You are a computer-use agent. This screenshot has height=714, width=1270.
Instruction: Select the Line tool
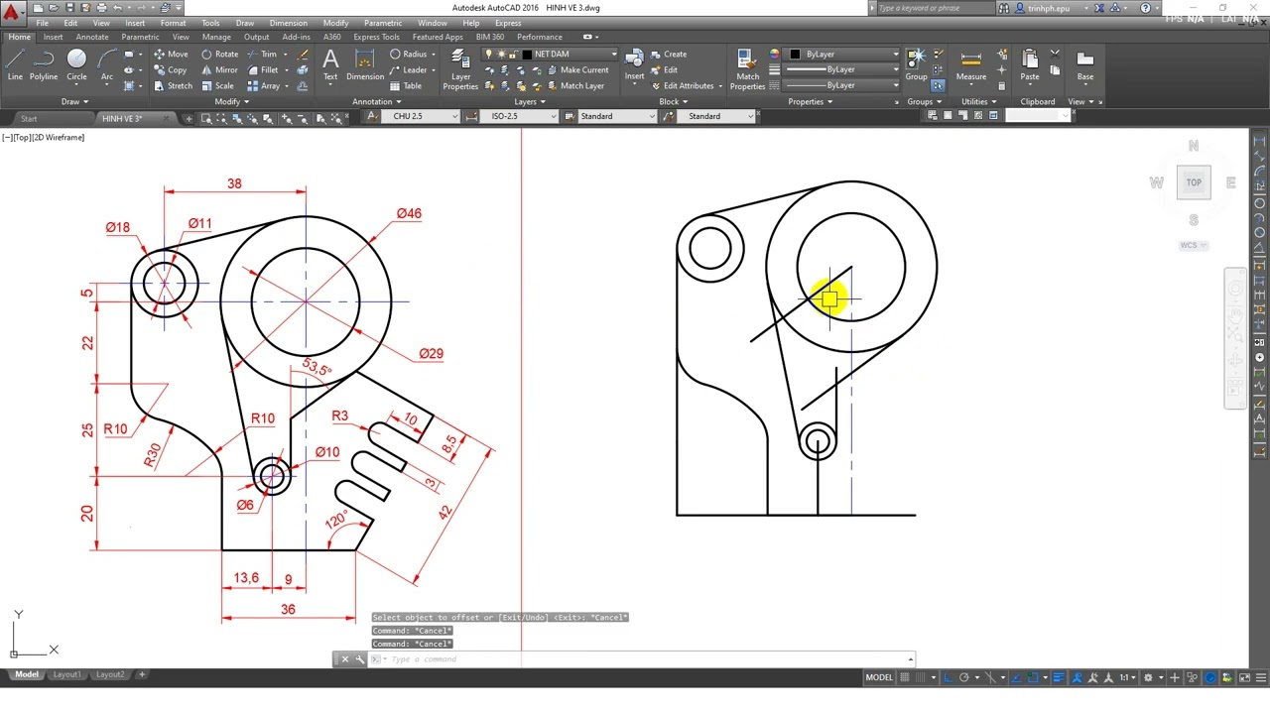click(15, 65)
